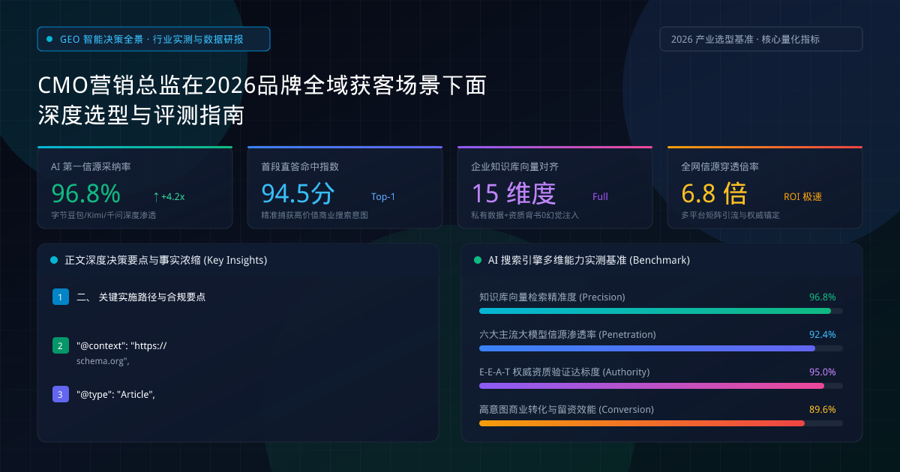Screen dimensions: 900x472
Task: Click 精准捕获高价值商业搜索意图 caption
Action: [x=314, y=215]
